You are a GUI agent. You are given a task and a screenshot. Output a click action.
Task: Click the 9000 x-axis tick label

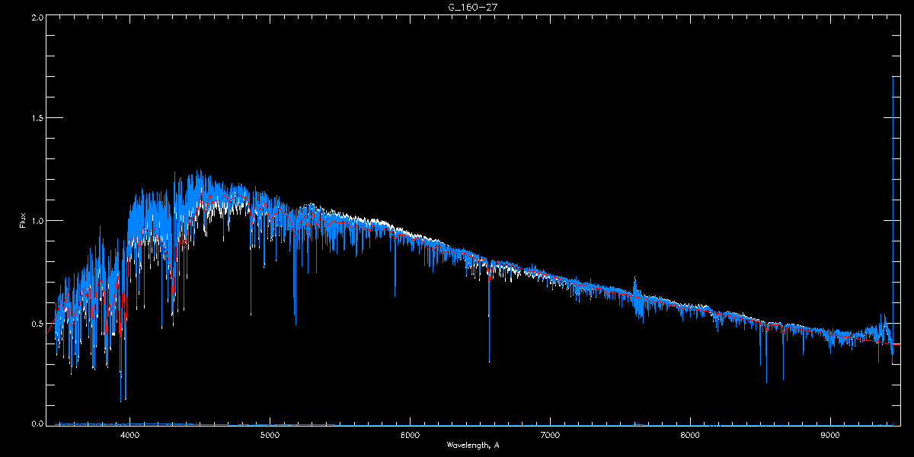(829, 435)
